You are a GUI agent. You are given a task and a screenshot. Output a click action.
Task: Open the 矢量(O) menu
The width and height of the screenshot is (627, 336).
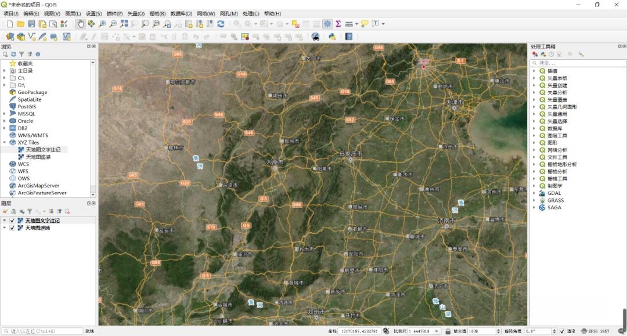click(136, 13)
